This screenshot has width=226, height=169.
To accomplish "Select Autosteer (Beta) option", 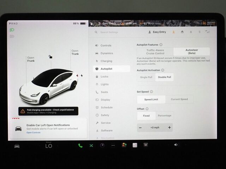I will (x=191, y=52).
